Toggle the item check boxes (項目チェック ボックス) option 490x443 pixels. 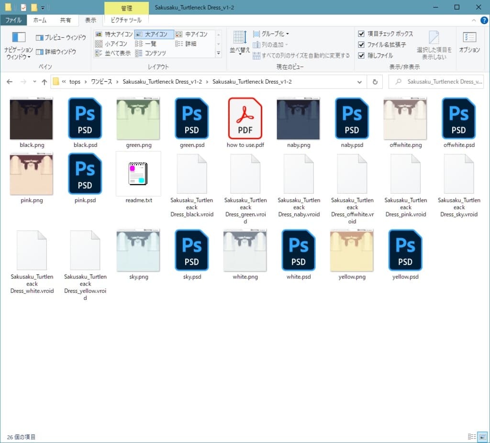[x=362, y=34]
